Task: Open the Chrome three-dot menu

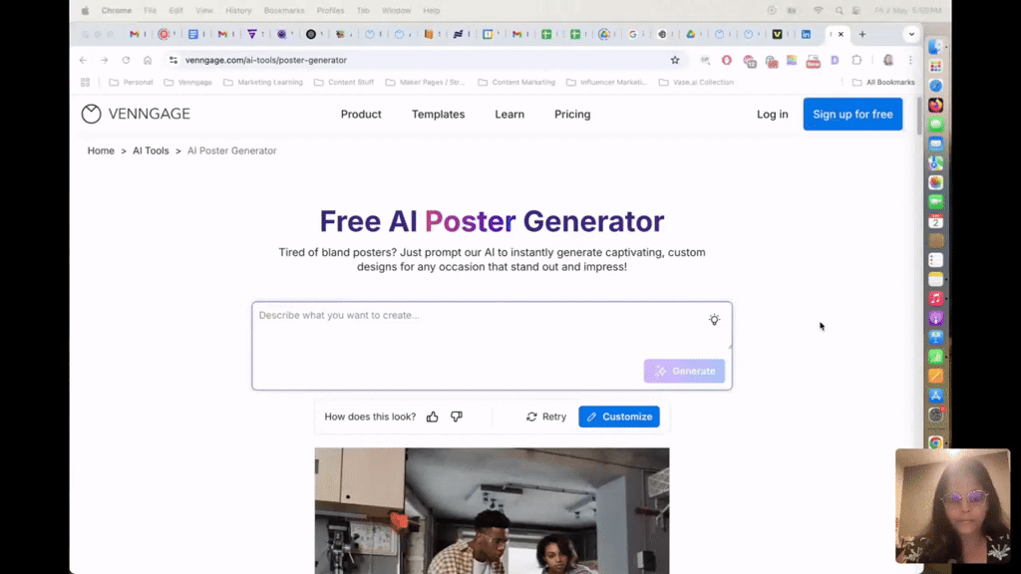Action: coord(910,60)
